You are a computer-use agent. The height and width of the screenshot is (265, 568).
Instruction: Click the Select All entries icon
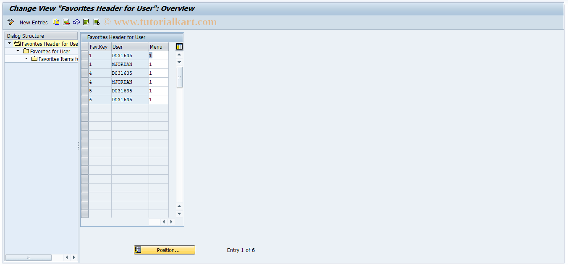pyautogui.click(x=86, y=22)
